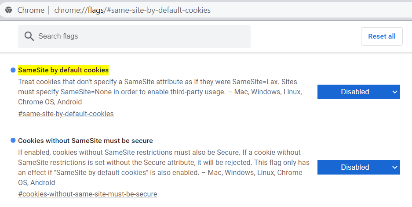Open the #cookies-without-same-site-must-be-secure link
The height and width of the screenshot is (207, 412).
pos(88,194)
